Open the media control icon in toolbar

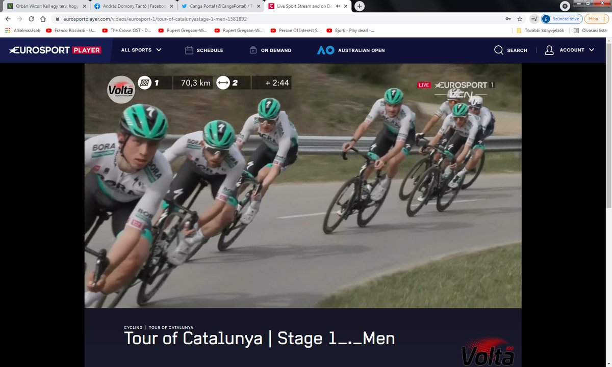[x=533, y=19]
